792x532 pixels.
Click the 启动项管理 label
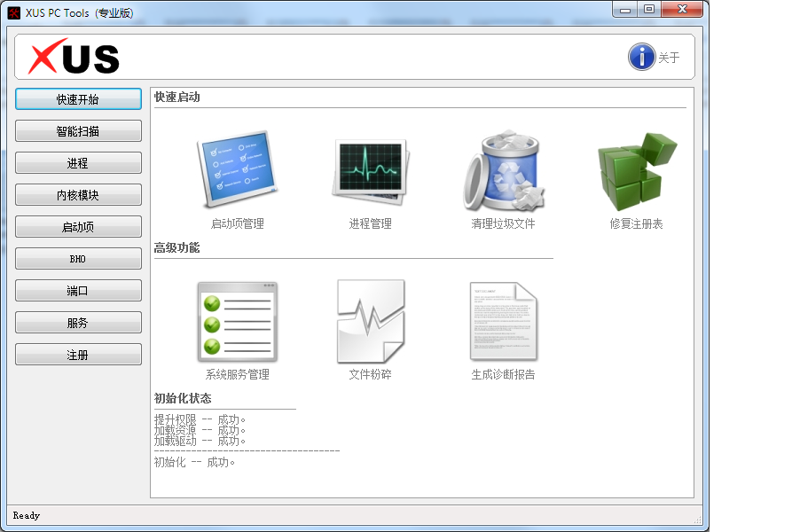click(238, 223)
